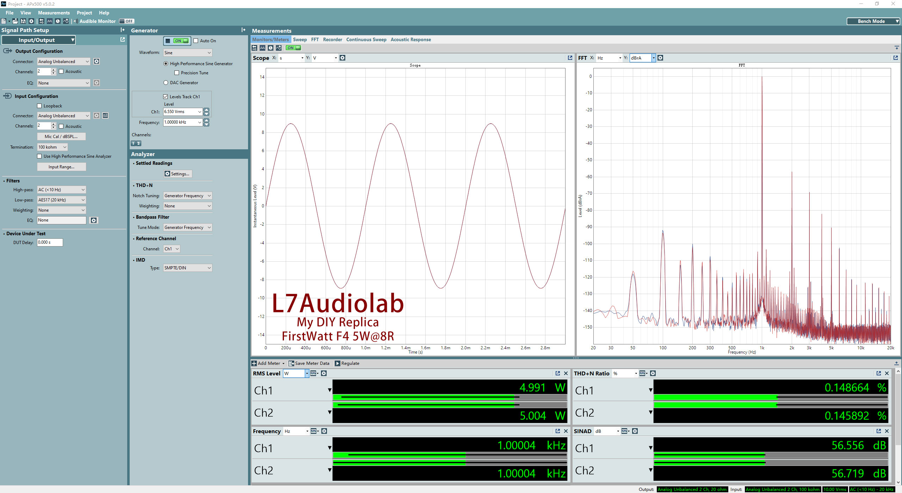
Task: Open input connector settings gear
Action: [x=97, y=116]
